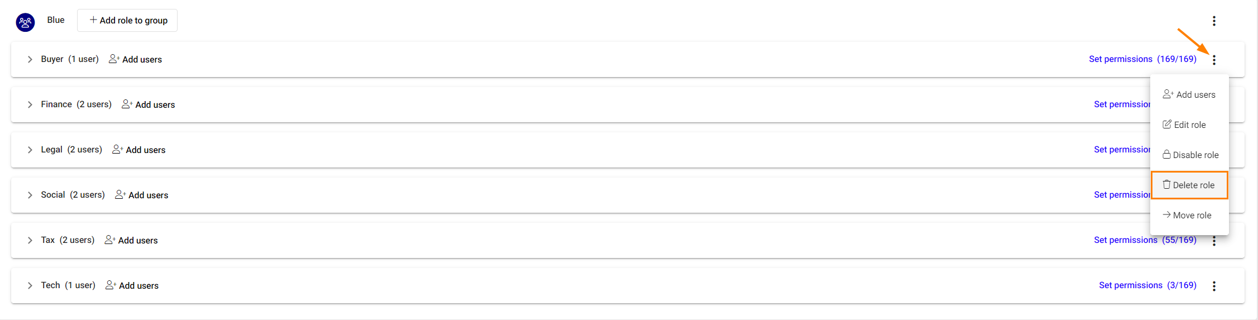Viewport: 1258px width, 320px height.
Task: Expand the Tech role row
Action: (30, 285)
